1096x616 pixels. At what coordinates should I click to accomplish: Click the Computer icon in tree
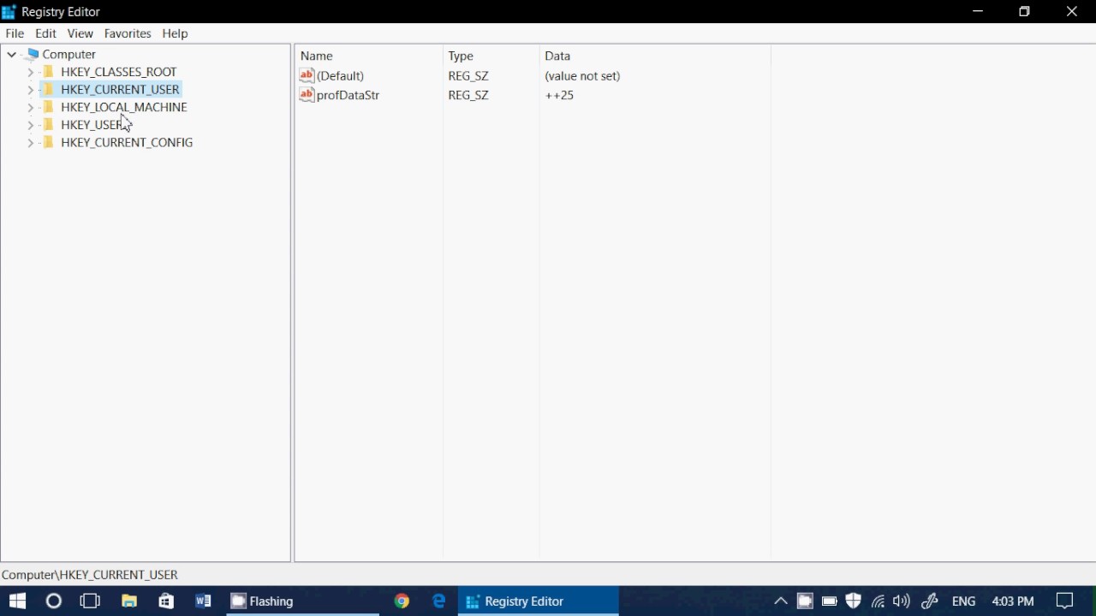33,54
